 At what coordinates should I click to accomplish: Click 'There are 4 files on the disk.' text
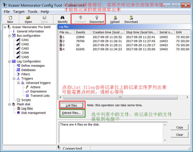[x=80, y=125]
